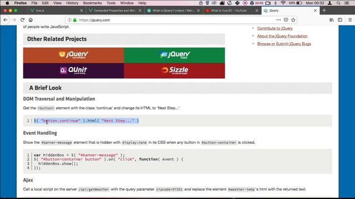Open the Help menu

pos(142,3)
